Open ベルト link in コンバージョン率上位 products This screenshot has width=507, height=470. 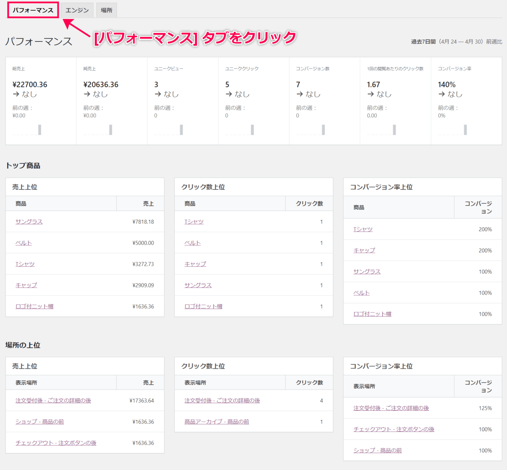(x=362, y=293)
